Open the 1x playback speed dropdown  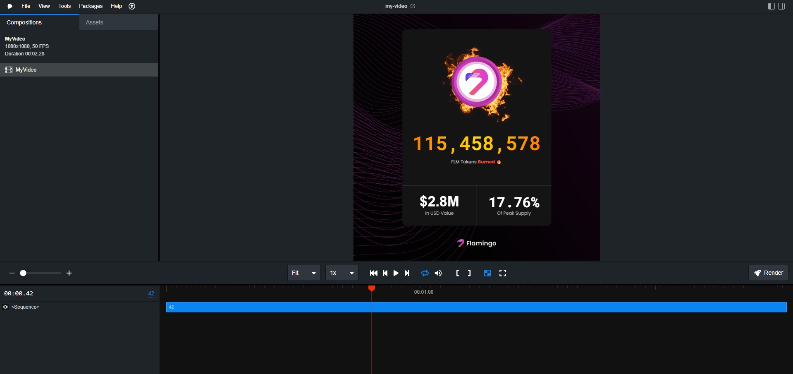pyautogui.click(x=342, y=273)
